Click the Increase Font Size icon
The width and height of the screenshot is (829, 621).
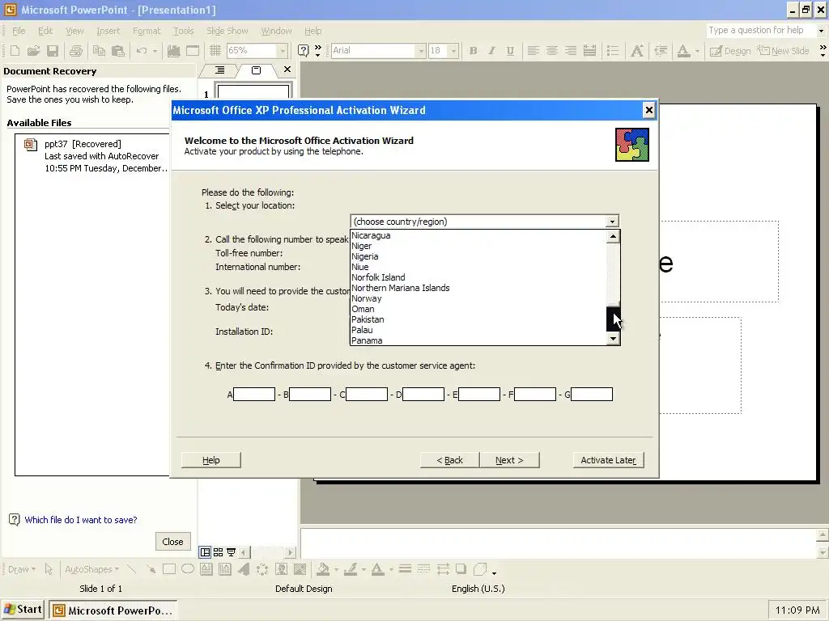point(637,51)
